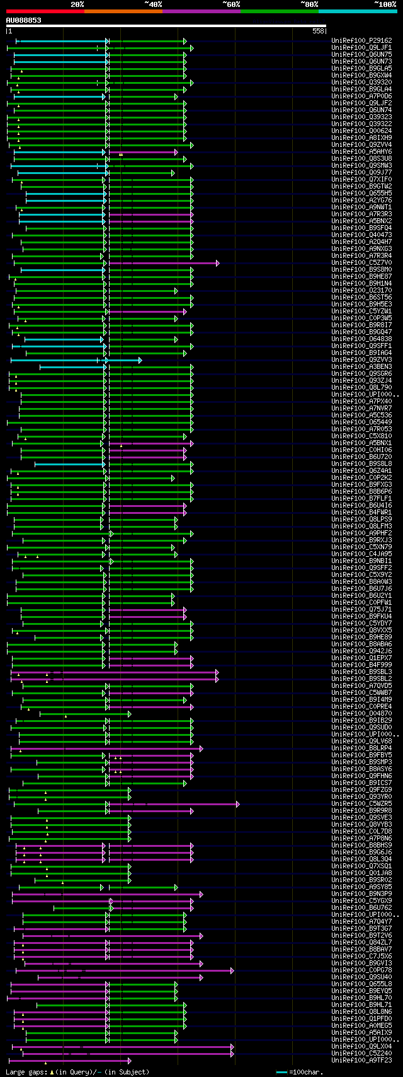Select hit label UniRef100_Q75J71
The width and height of the screenshot is (403, 1077).
coord(361,610)
